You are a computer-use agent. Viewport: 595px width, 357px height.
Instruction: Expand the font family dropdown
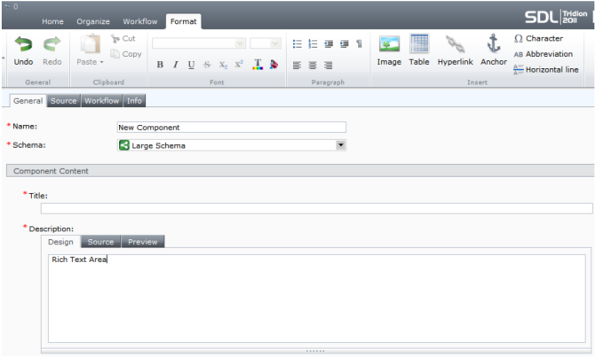[240, 43]
